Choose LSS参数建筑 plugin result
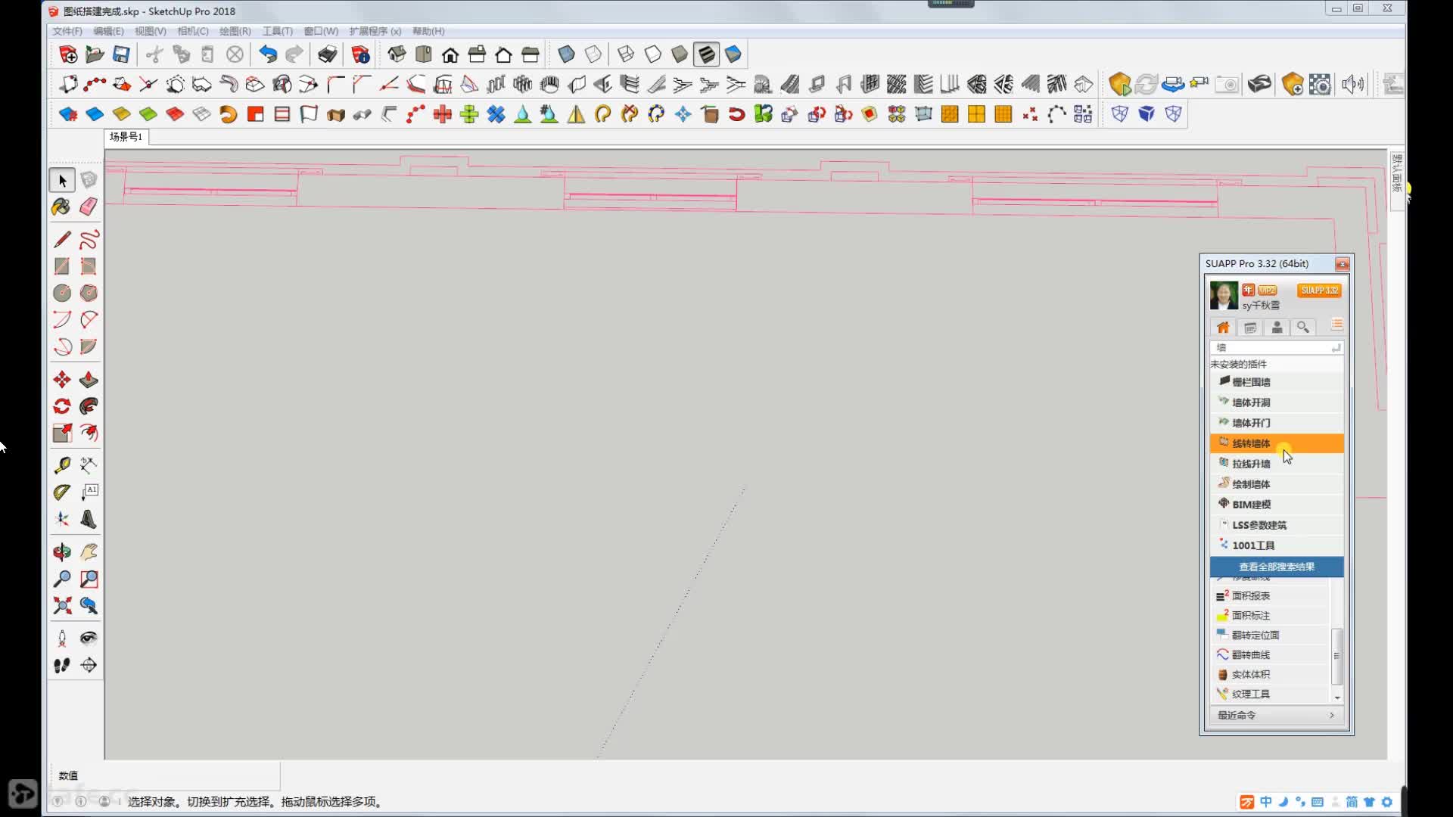The width and height of the screenshot is (1453, 817). point(1277,525)
